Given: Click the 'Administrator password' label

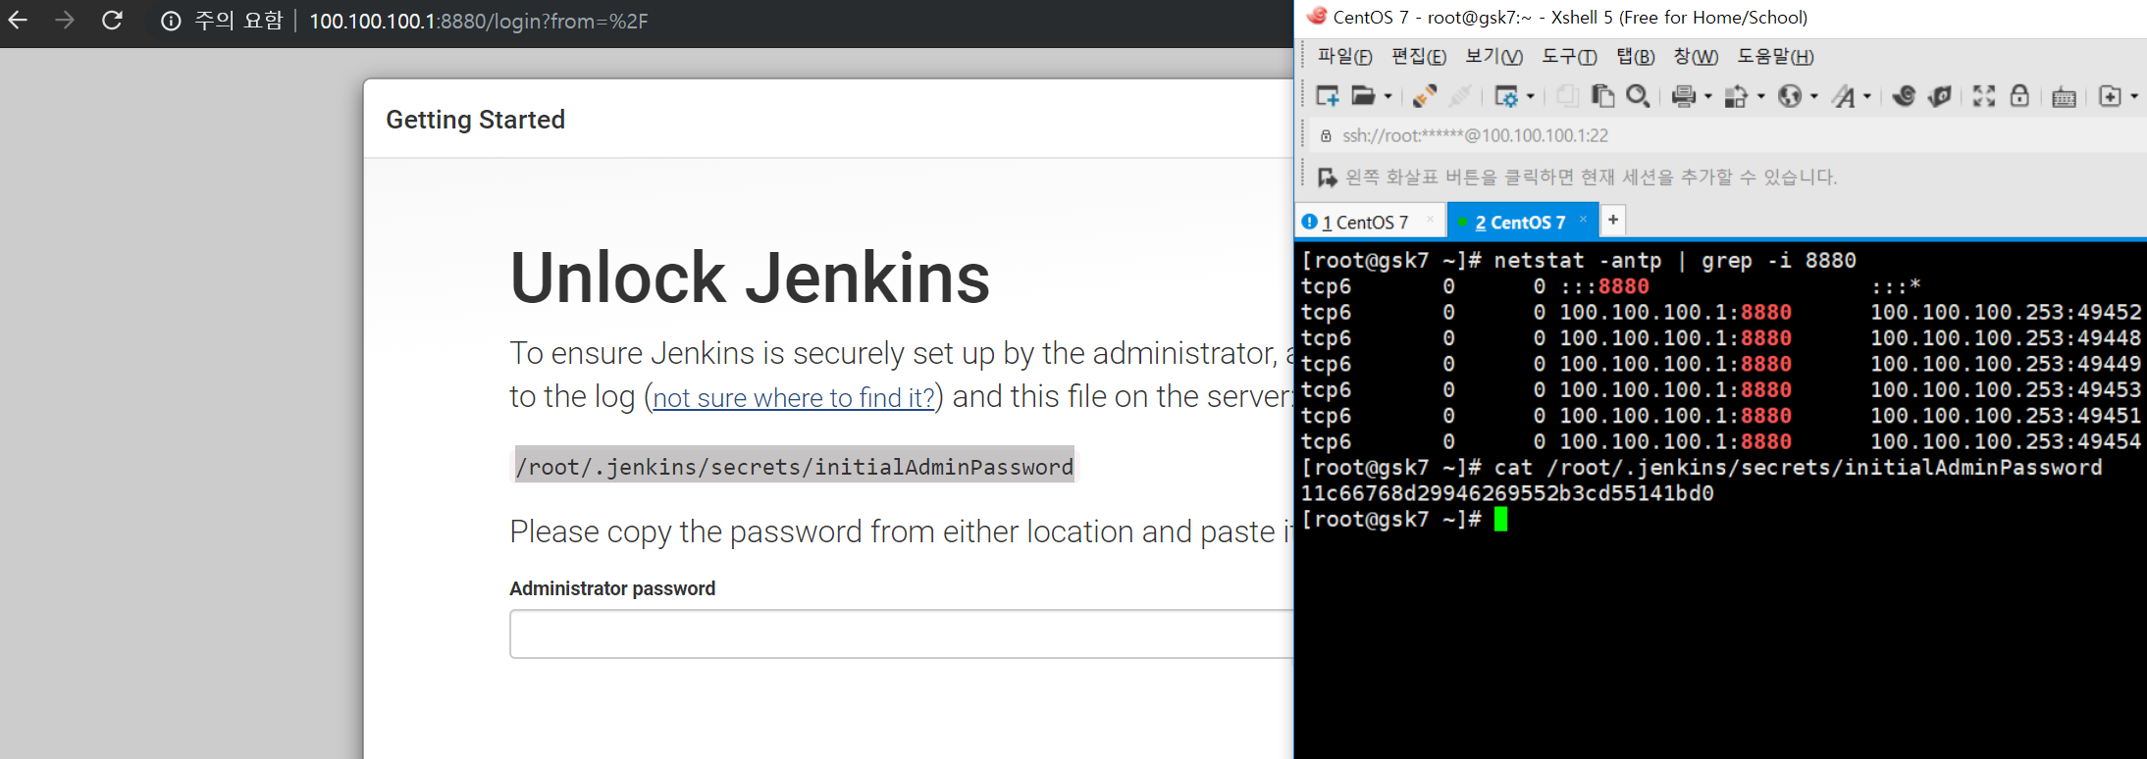Looking at the screenshot, I should click(612, 588).
